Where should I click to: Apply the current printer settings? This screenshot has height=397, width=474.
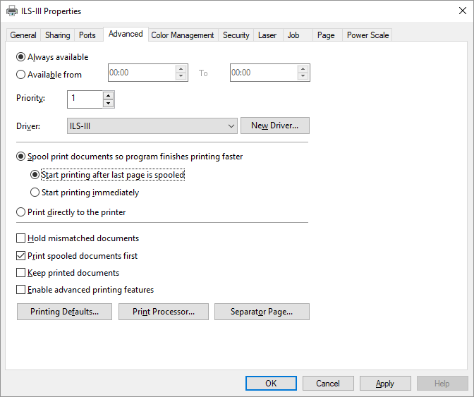point(385,384)
